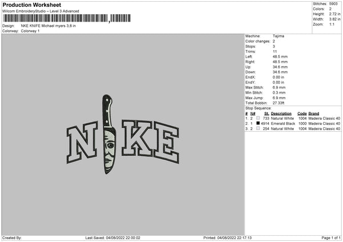This screenshot has height=242, width=343.
Task: Click 'Madeira Classic 40' in the Emerald Black row
Action: 324,124
